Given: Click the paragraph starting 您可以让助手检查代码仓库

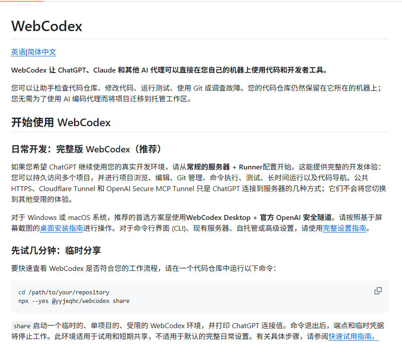Looking at the screenshot, I should (196, 93).
